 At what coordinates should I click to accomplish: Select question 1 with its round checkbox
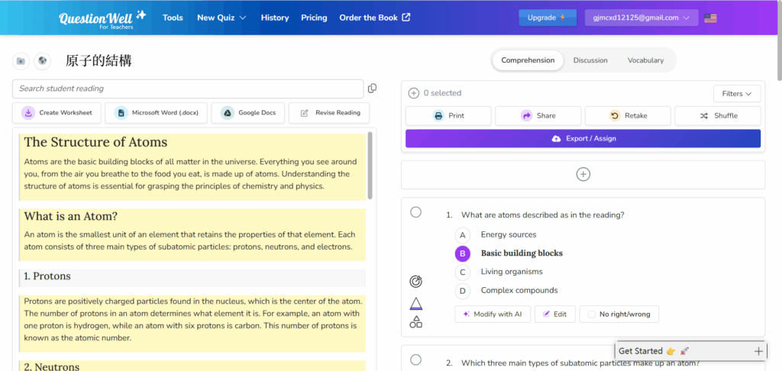415,212
